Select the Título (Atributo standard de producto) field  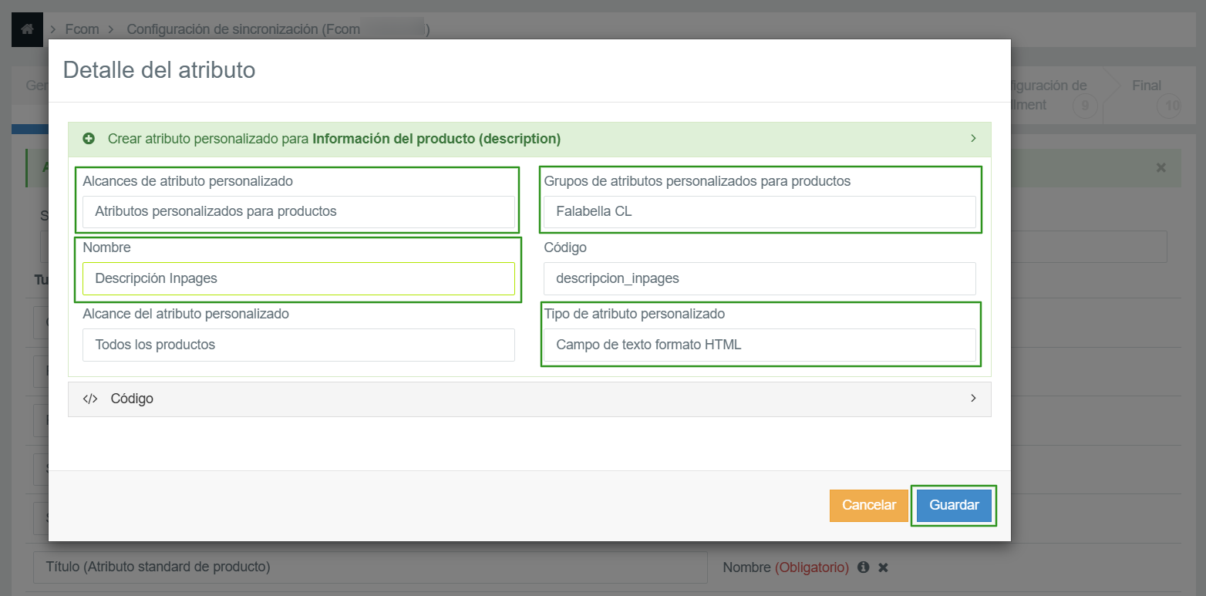[370, 567]
